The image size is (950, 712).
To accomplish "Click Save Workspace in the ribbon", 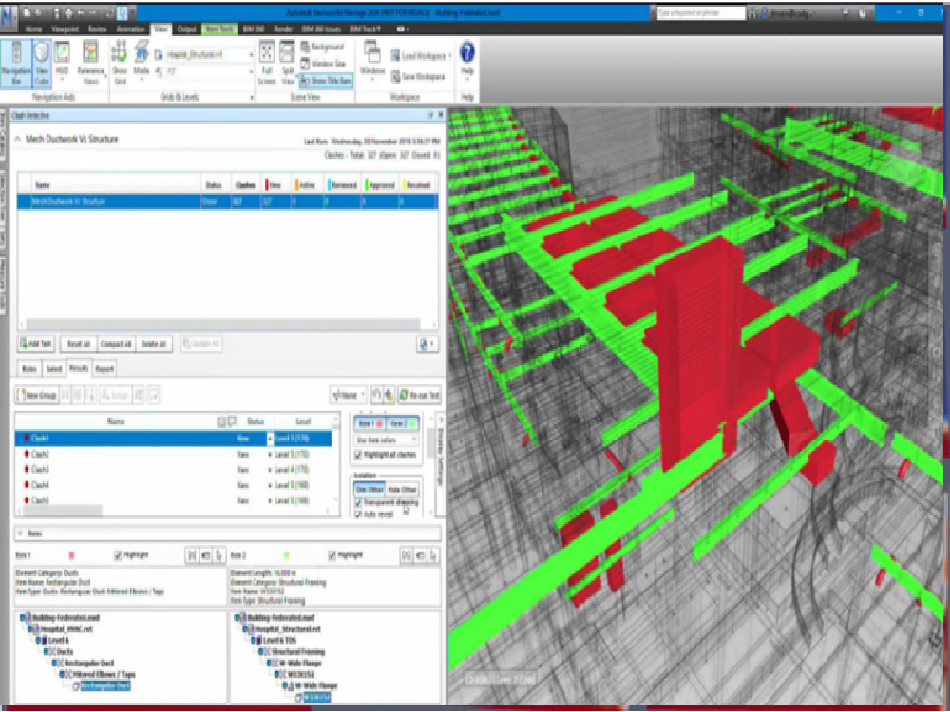I will 418,76.
